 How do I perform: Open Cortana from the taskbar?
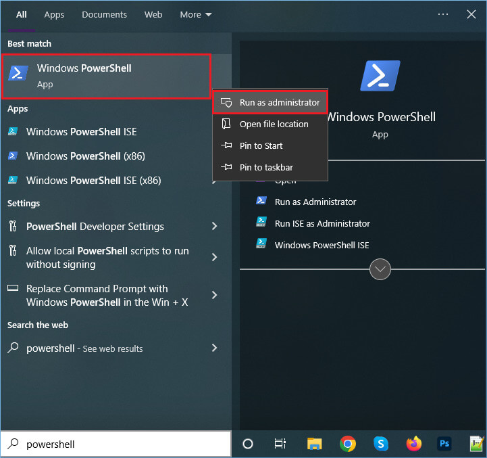click(248, 444)
